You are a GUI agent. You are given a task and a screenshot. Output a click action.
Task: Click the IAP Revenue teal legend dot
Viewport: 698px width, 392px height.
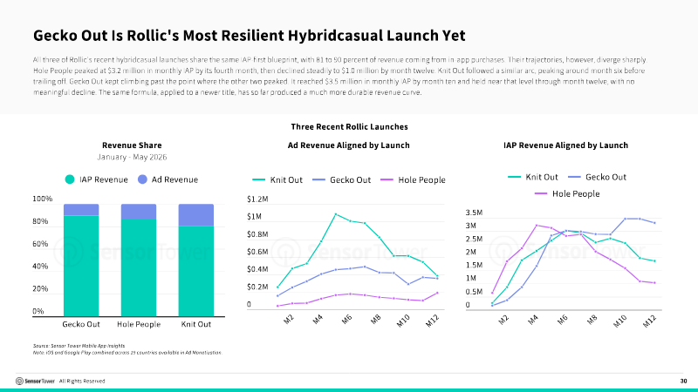coord(70,179)
